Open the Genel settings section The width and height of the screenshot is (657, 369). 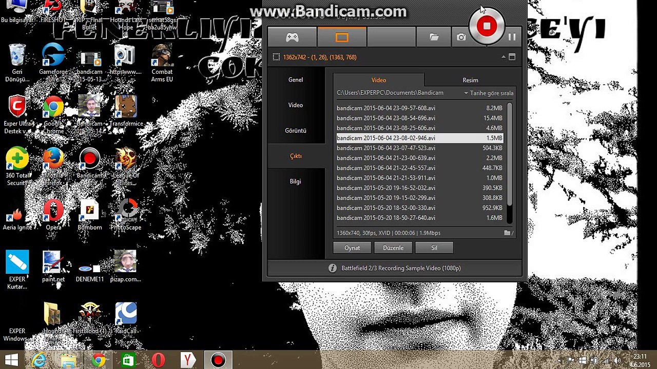coord(296,80)
